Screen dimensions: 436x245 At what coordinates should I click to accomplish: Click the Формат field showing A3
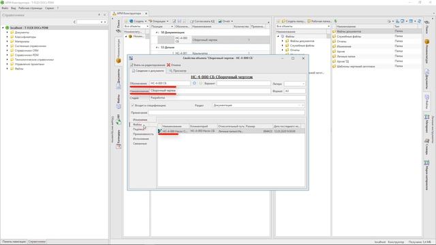pos(294,91)
